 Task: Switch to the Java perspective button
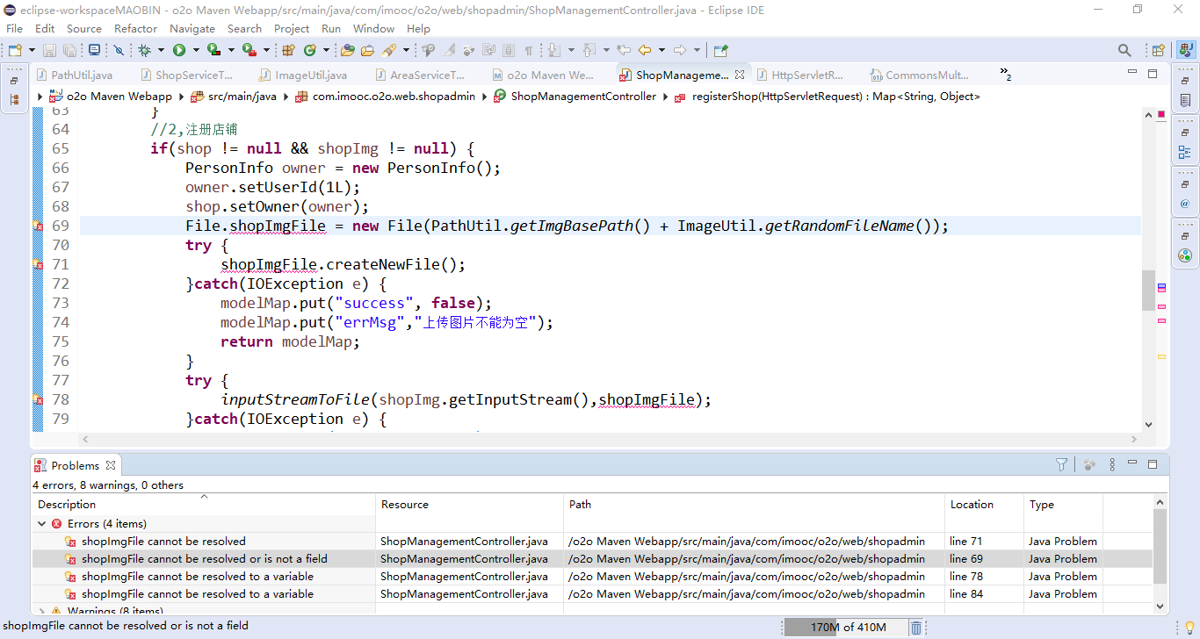tap(1185, 50)
